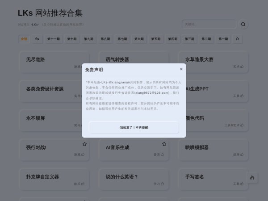Click thumbs-up on 说的什么英语? card
The height and width of the screenshot is (201, 268).
pos(163,184)
